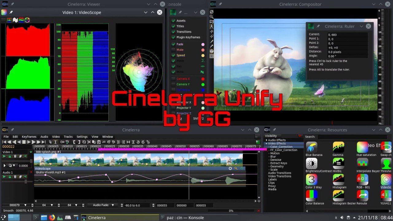Screen dimensions: 393x221
Task: Pick the RGB - 601 effect icon
Action: (362, 180)
